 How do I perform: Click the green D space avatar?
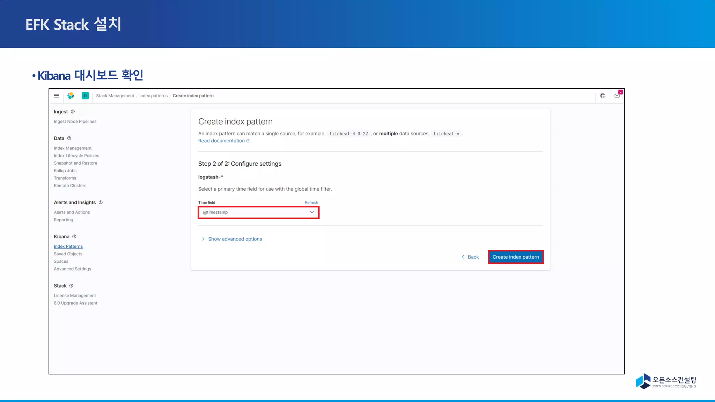(x=85, y=96)
